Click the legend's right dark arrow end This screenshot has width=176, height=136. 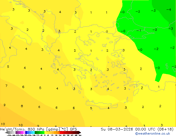pyautogui.click(x=80, y=133)
